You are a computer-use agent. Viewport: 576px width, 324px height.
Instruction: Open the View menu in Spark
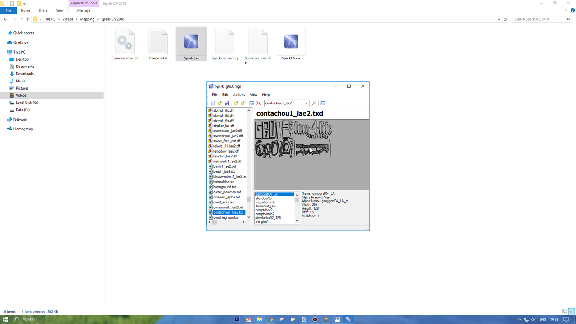pos(254,95)
